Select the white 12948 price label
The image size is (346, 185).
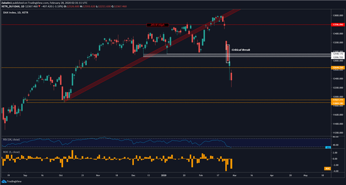pos(338,54)
